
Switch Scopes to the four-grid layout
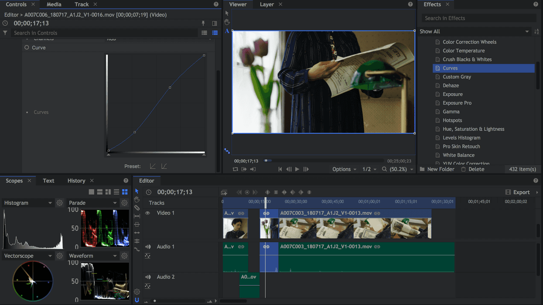tap(125, 192)
